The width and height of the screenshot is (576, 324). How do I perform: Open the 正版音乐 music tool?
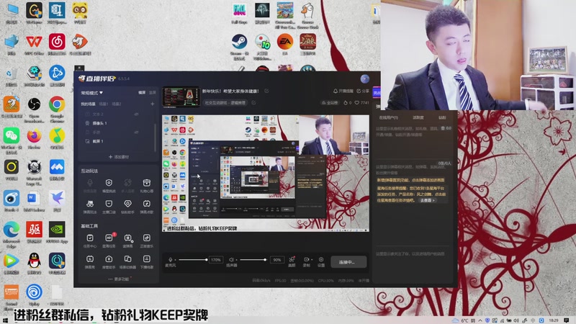click(x=147, y=240)
